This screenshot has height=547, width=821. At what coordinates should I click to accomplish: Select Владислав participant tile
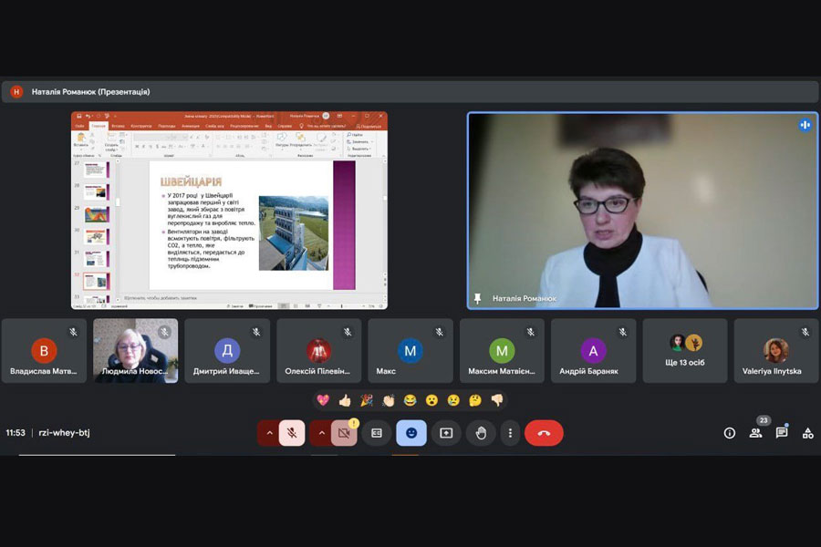(44, 351)
